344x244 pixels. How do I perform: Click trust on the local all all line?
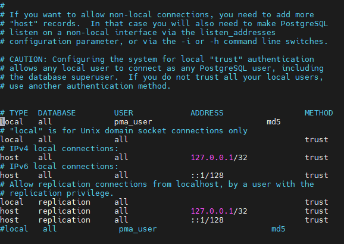click(317, 139)
